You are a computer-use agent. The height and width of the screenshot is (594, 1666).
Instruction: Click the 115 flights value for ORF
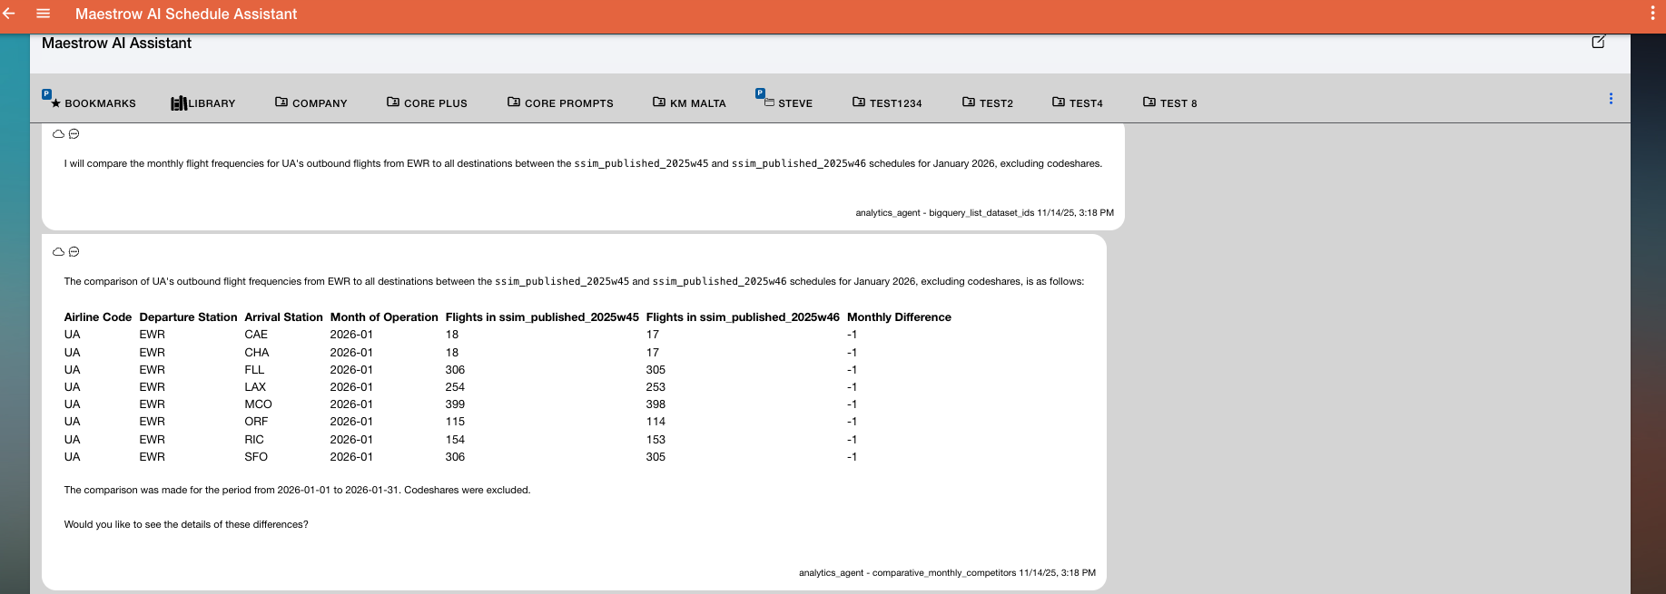pos(455,421)
